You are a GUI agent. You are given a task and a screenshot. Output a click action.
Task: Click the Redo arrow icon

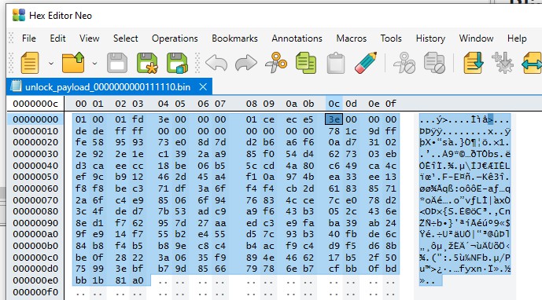point(245,63)
